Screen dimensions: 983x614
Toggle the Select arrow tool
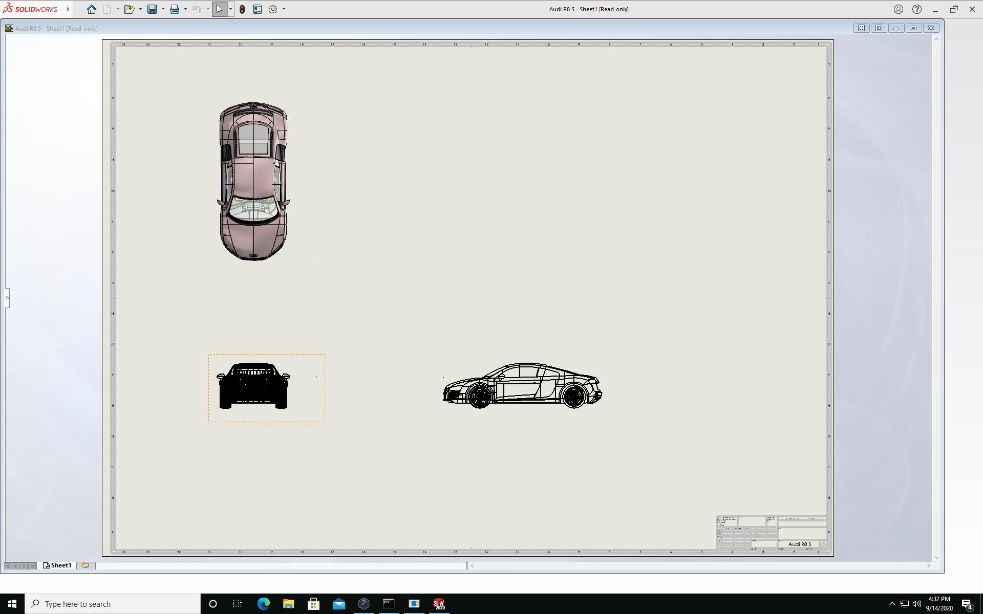coord(220,9)
